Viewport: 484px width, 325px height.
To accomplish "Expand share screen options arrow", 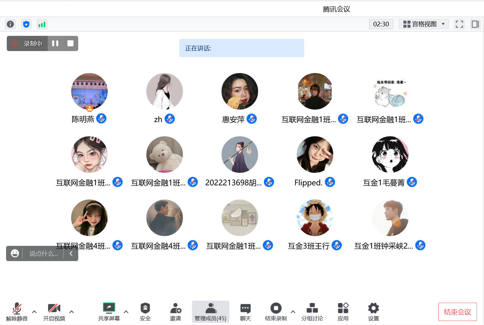I will [x=126, y=312].
